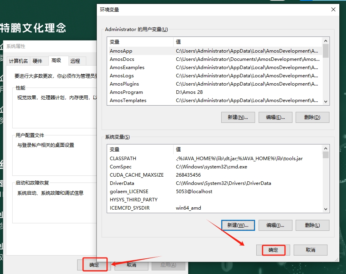Switch to the 计算机名 tab
The image size is (346, 274).
click(x=19, y=61)
